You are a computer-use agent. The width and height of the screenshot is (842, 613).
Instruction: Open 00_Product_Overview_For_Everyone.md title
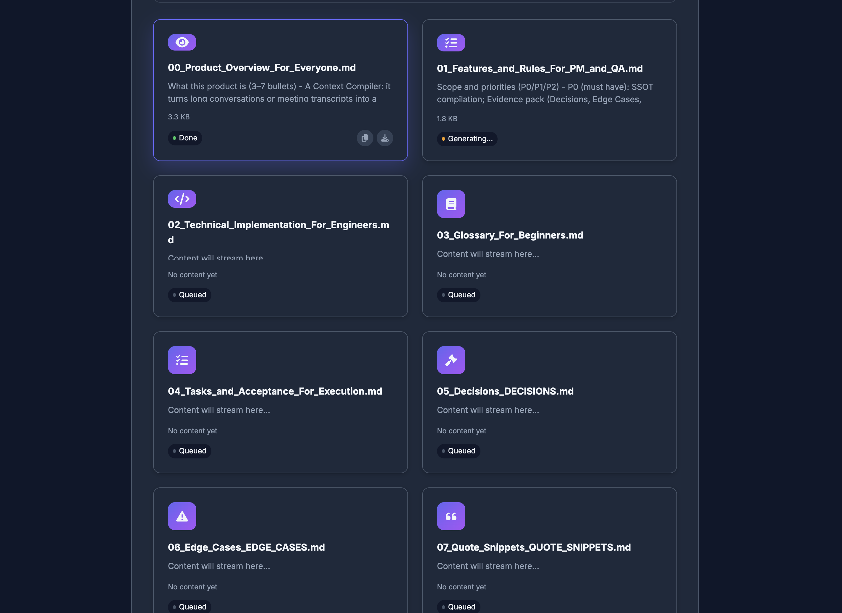(262, 67)
